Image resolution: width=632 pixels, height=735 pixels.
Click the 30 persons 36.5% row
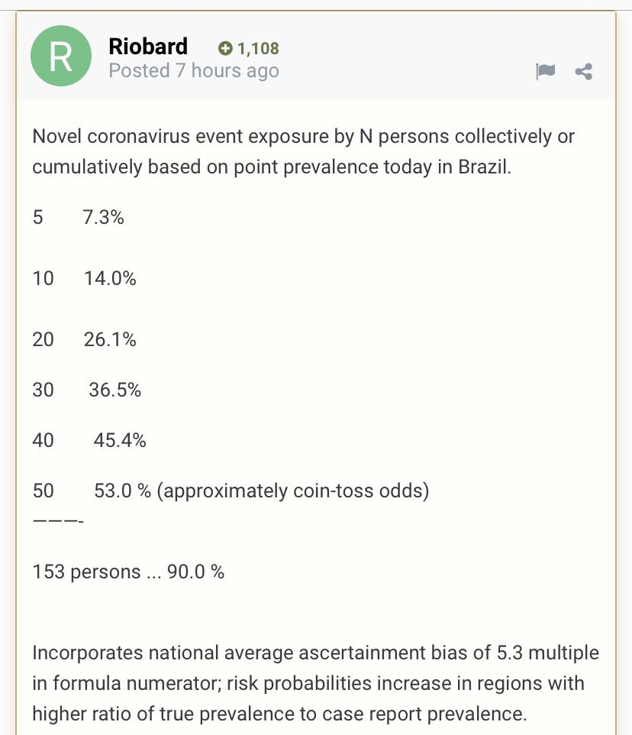pyautogui.click(x=86, y=390)
